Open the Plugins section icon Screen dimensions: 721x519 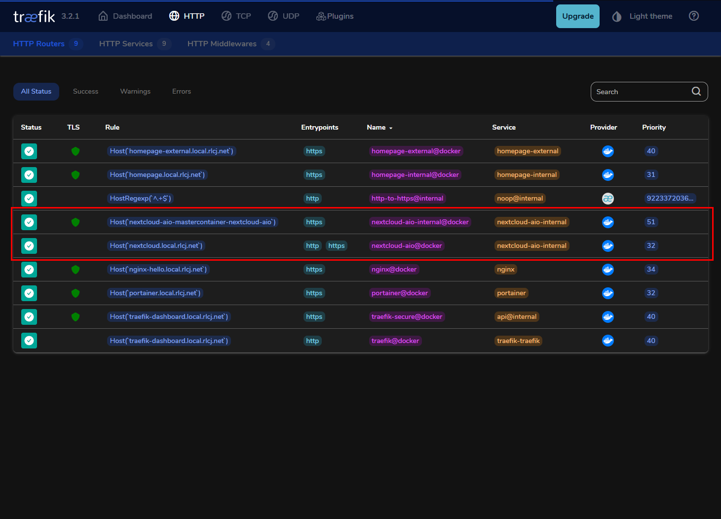tap(320, 16)
